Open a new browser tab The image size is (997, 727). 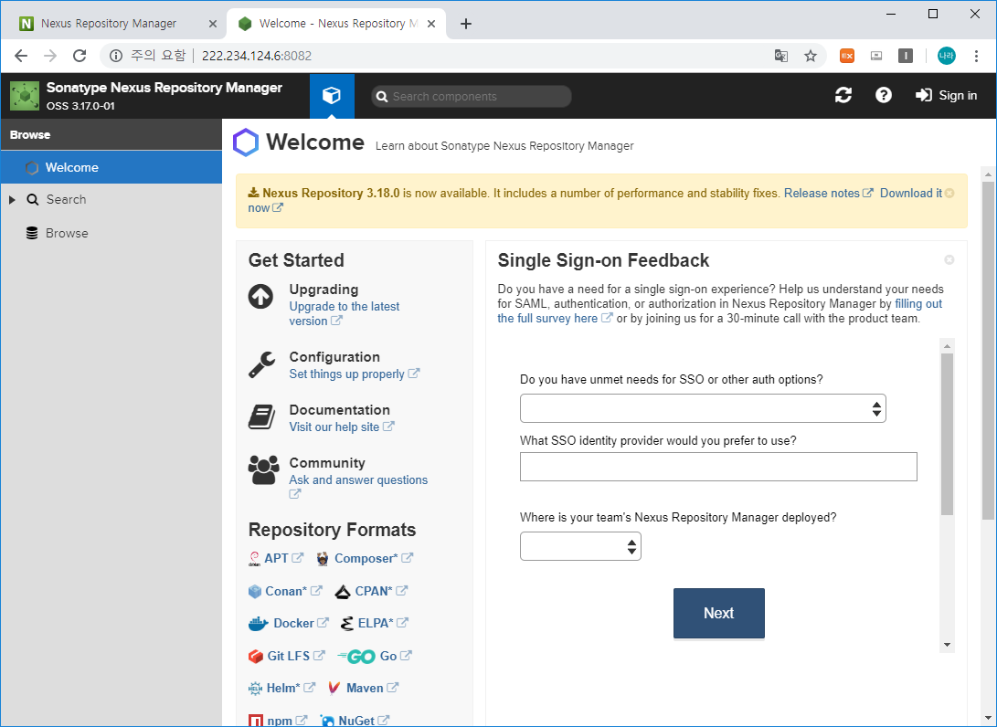coord(466,24)
